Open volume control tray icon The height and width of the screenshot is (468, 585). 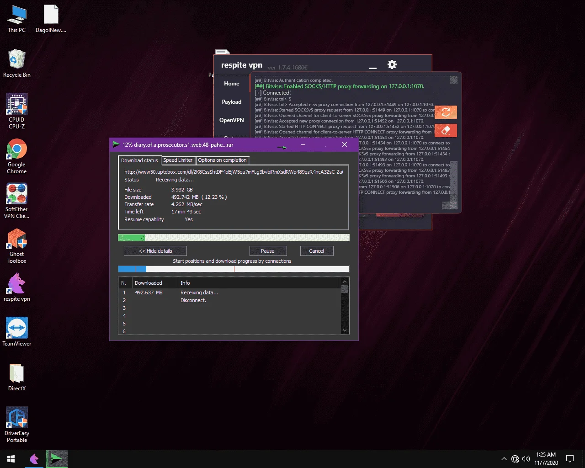[x=526, y=459]
